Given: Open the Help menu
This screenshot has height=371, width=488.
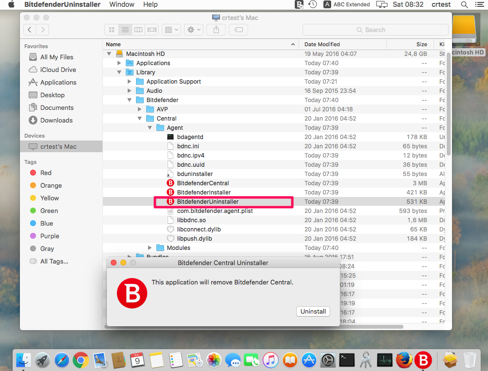Looking at the screenshot, I should click(151, 5).
